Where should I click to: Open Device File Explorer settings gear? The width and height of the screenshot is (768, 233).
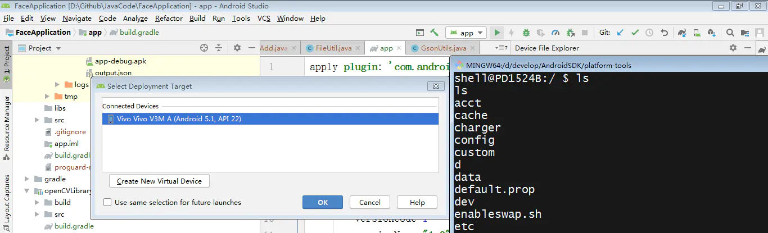click(x=733, y=48)
